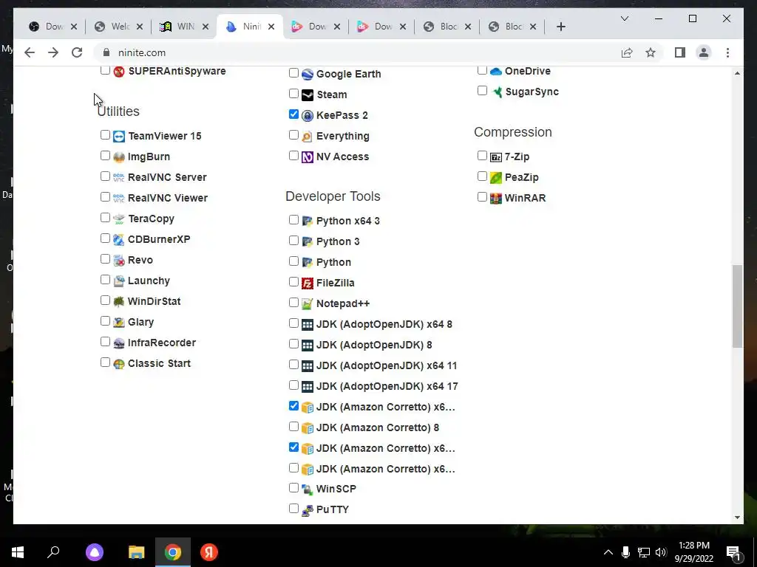The image size is (757, 567).
Task: Close the active Ninite tab
Action: tap(271, 27)
